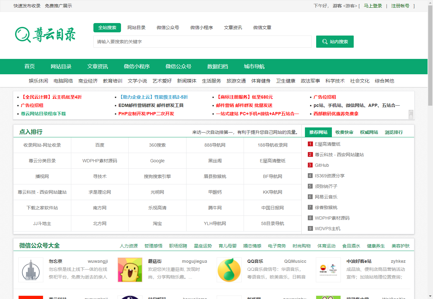
Task: Open 58目录导航 in the ranking grid
Action: coord(273,223)
